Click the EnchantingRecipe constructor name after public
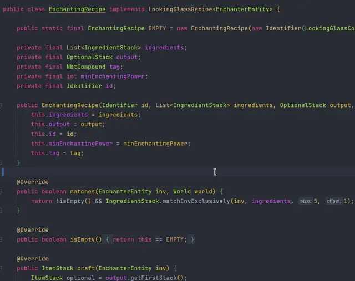Screen dimensions: 355x281 (70, 105)
